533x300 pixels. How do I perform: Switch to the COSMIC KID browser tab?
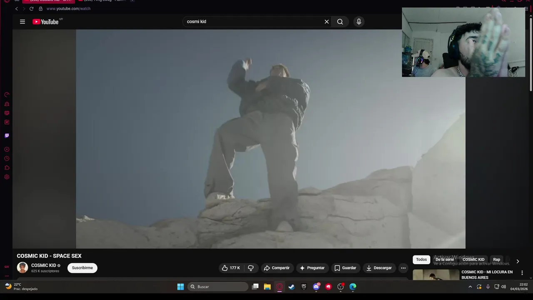(48, 1)
